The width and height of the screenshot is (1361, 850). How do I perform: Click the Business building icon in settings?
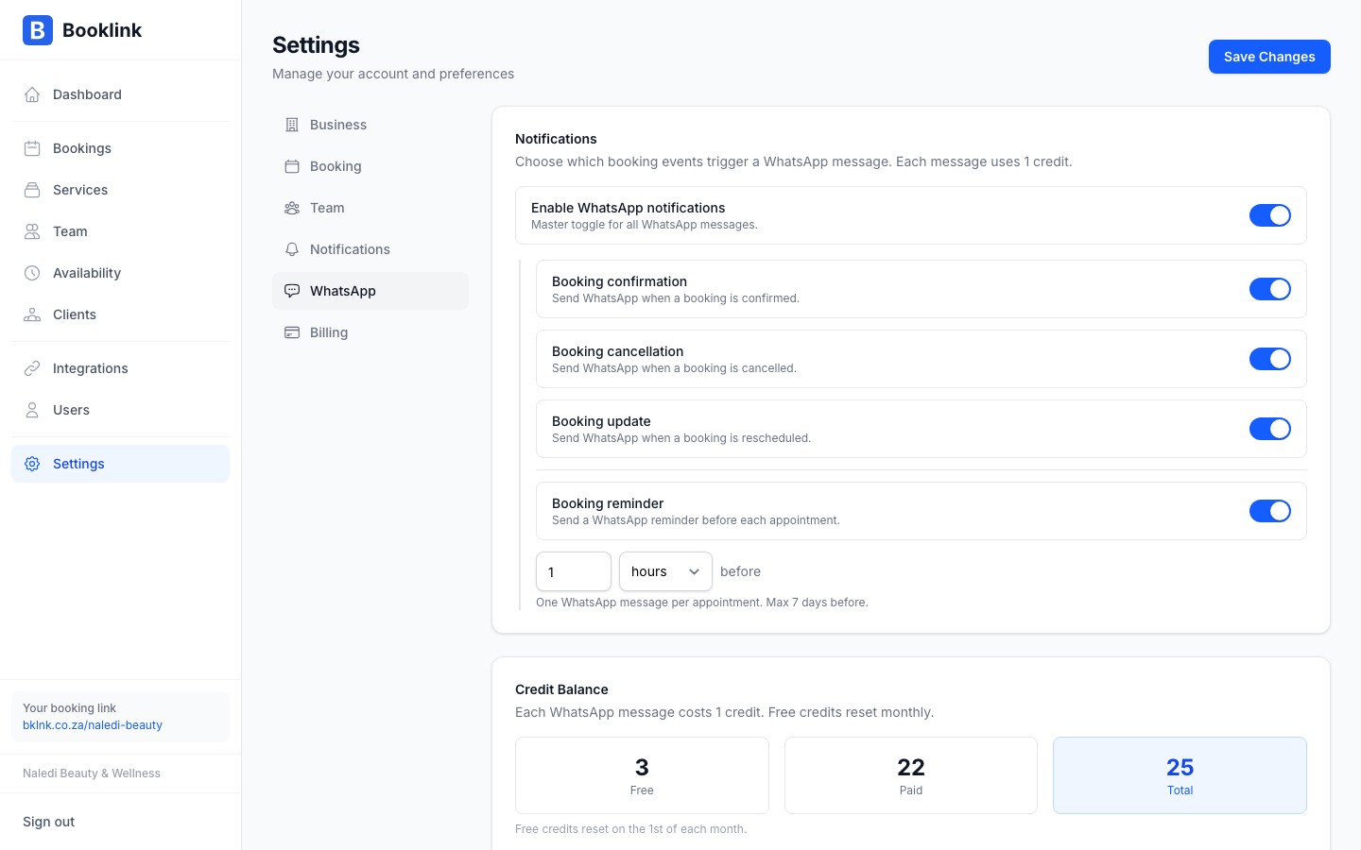pyautogui.click(x=292, y=125)
